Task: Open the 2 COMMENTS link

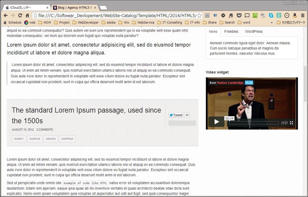Action: tap(45, 130)
